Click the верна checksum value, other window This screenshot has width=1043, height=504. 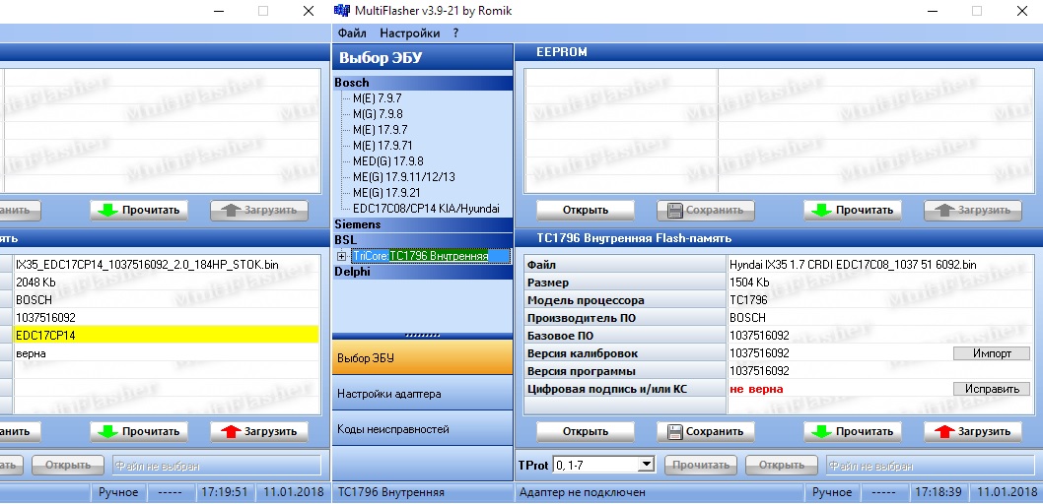31,353
